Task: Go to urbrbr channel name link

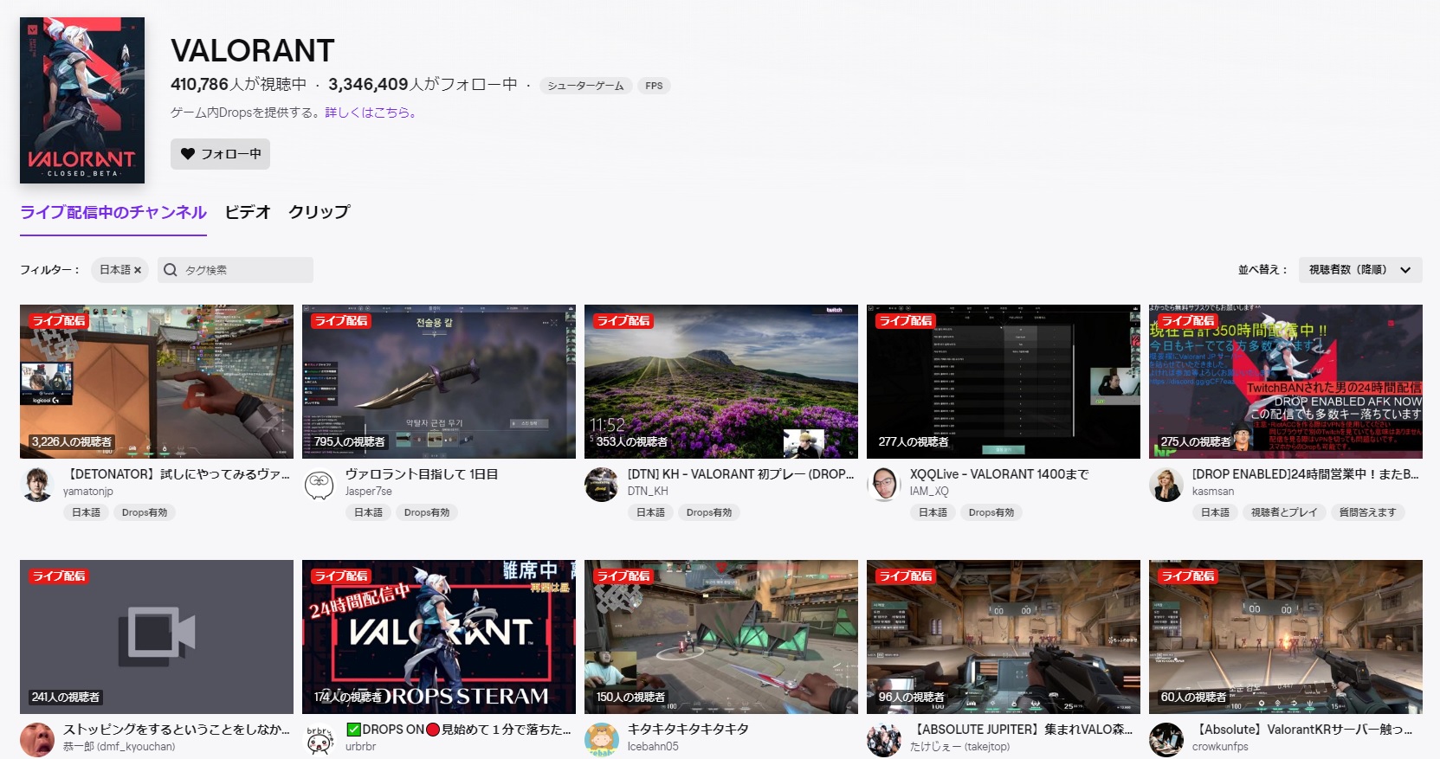Action: click(360, 747)
